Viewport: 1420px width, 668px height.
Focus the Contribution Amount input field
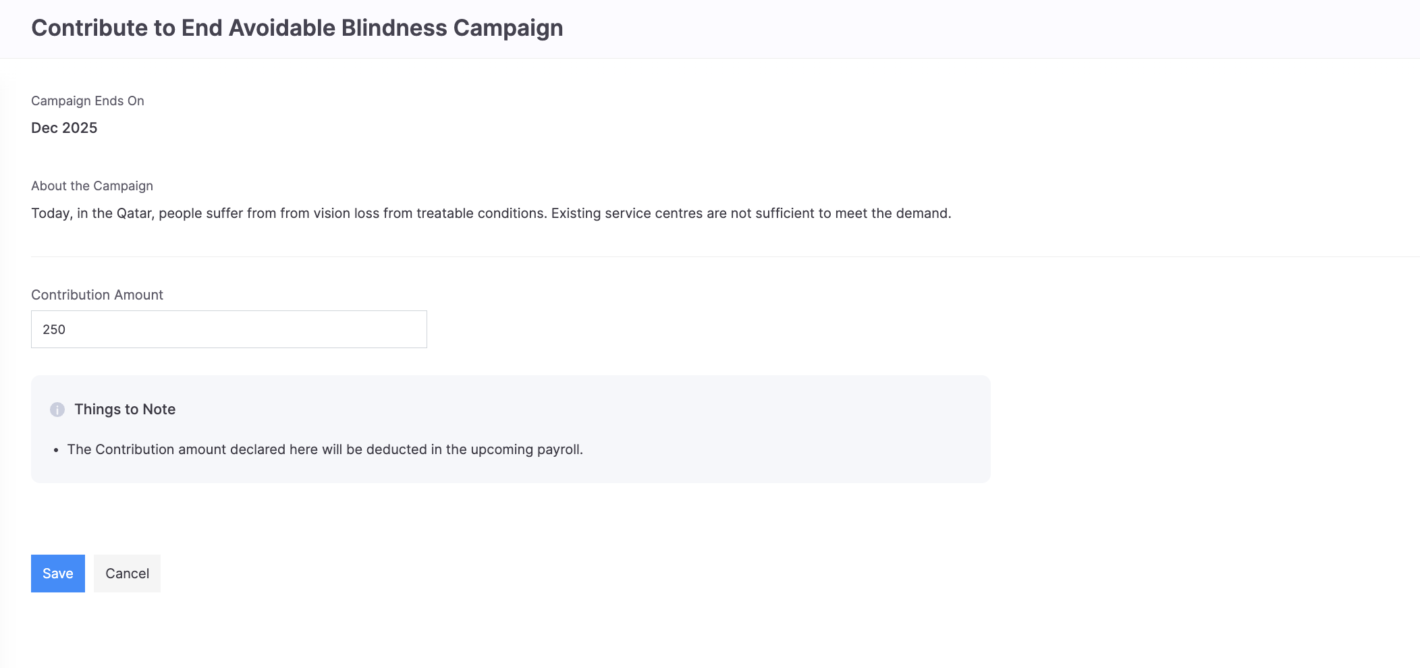[x=229, y=329]
